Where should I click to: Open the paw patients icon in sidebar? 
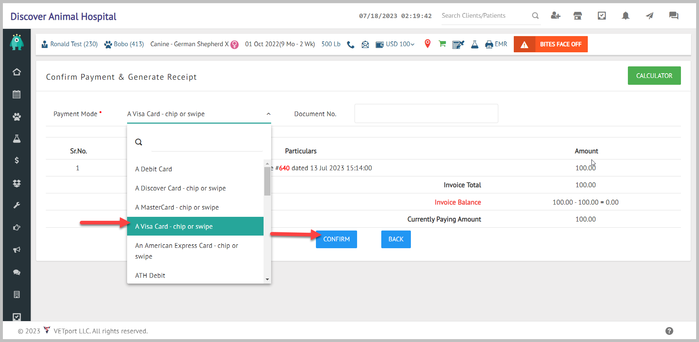17,117
